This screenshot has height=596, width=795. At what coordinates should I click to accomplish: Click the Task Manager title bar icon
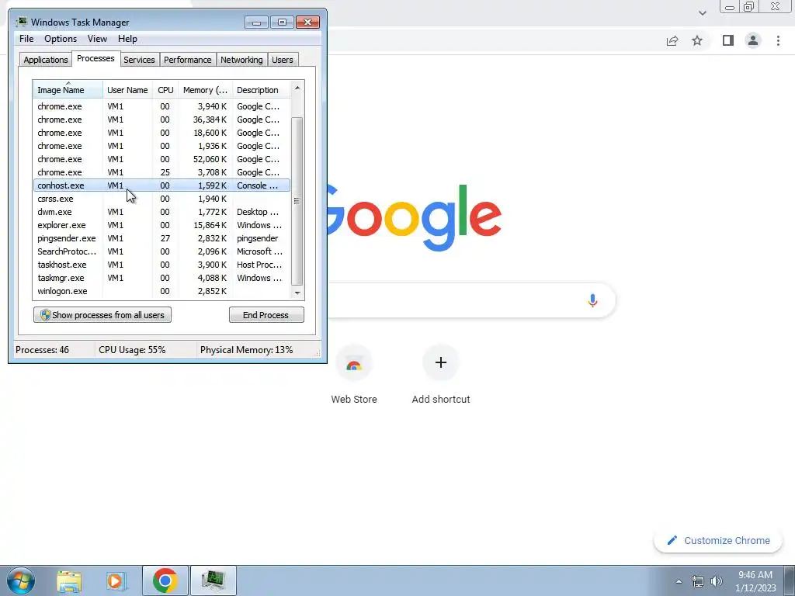21,22
